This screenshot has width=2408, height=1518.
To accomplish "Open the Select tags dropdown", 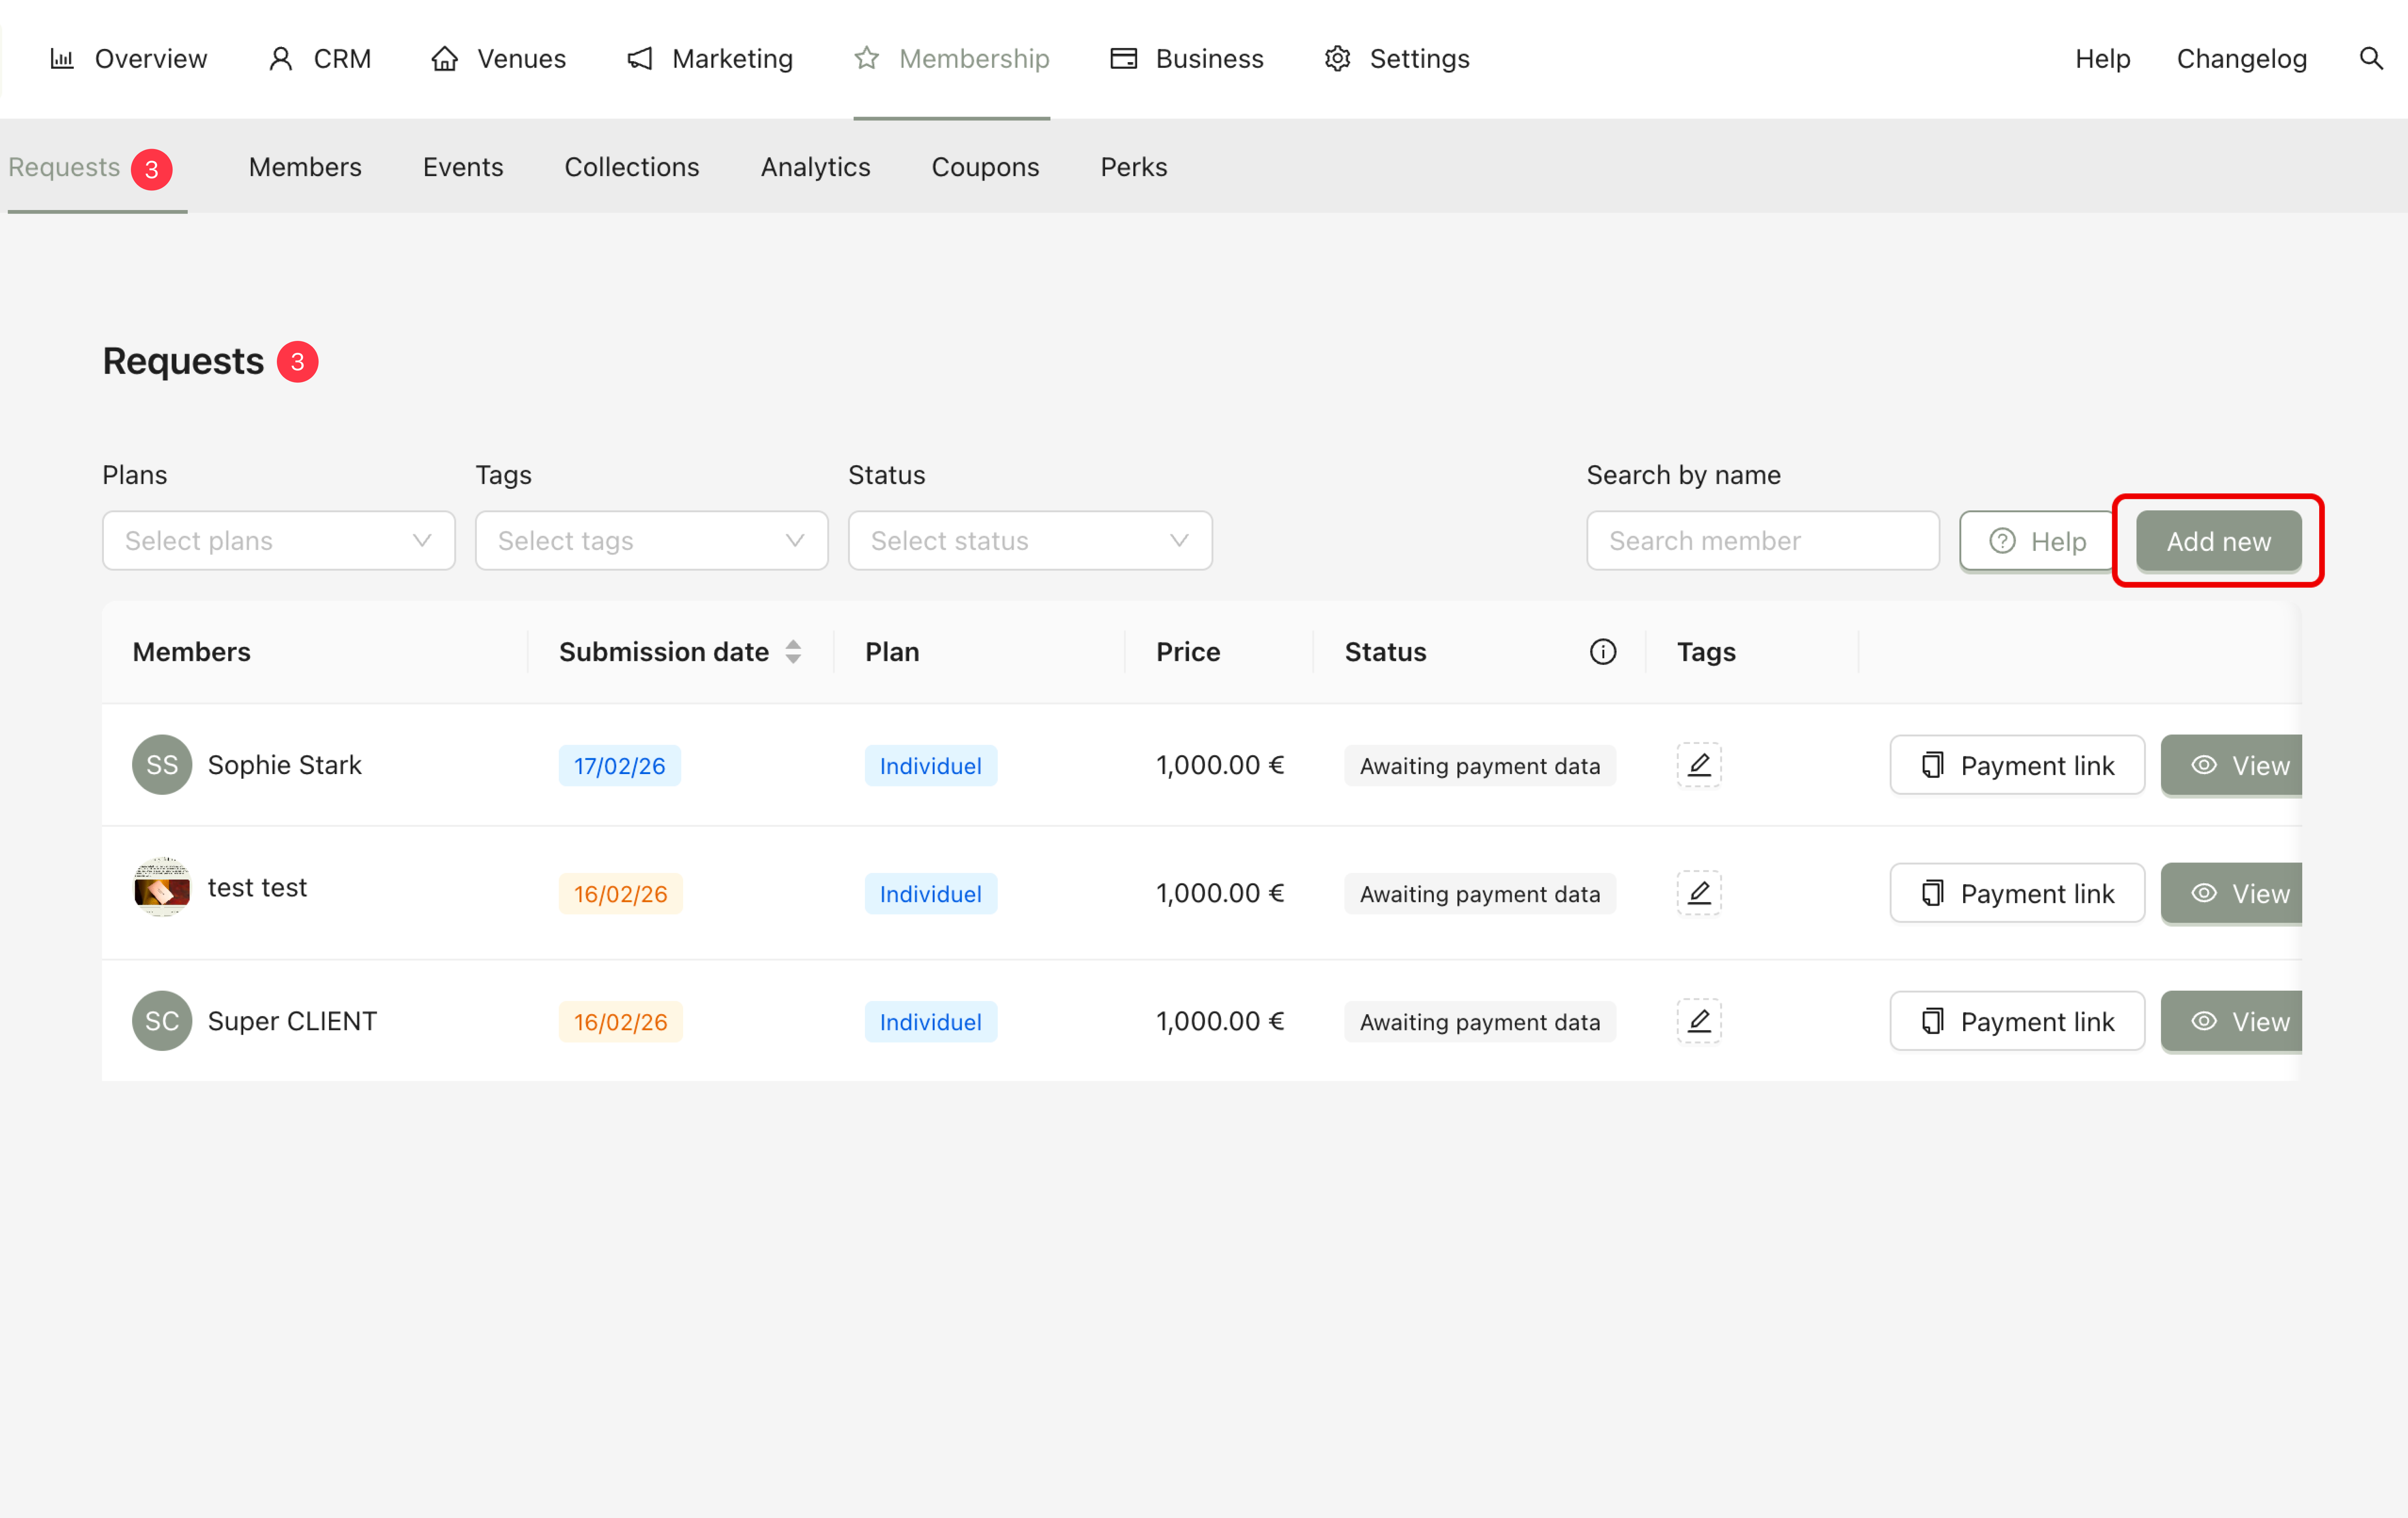I will (651, 541).
